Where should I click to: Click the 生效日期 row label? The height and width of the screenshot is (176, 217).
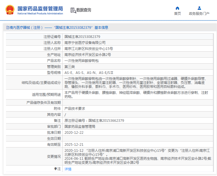pyautogui.click(x=54, y=138)
